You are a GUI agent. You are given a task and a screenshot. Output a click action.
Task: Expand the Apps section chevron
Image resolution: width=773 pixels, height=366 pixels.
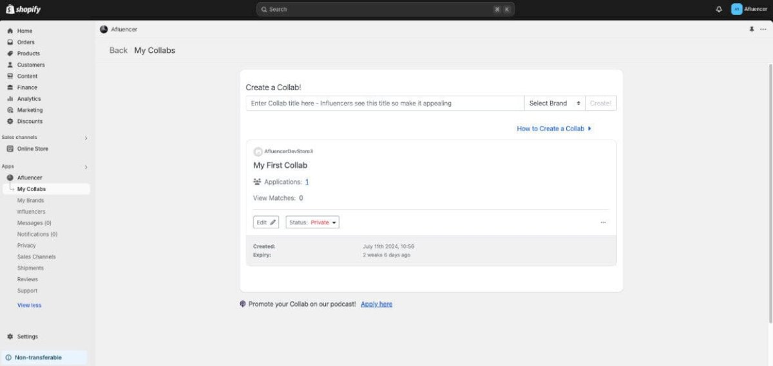tap(86, 167)
